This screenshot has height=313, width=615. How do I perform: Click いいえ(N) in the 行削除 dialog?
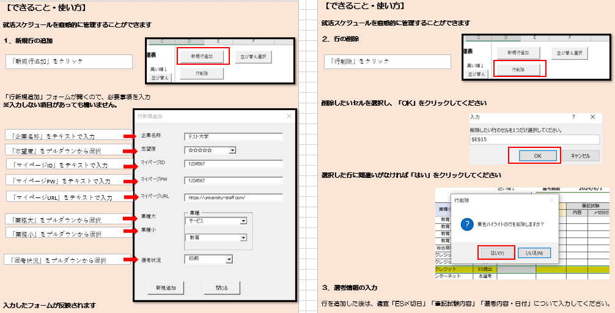click(534, 253)
